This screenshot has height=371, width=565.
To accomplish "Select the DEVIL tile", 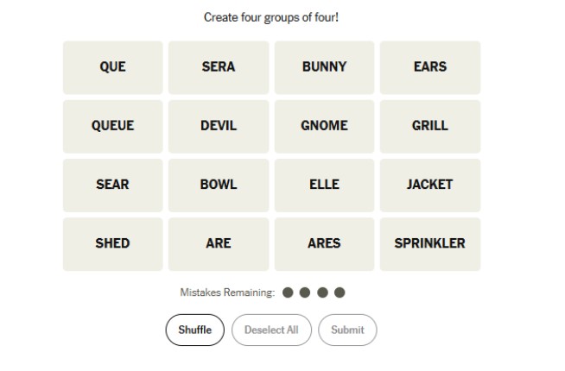I will 219,126.
